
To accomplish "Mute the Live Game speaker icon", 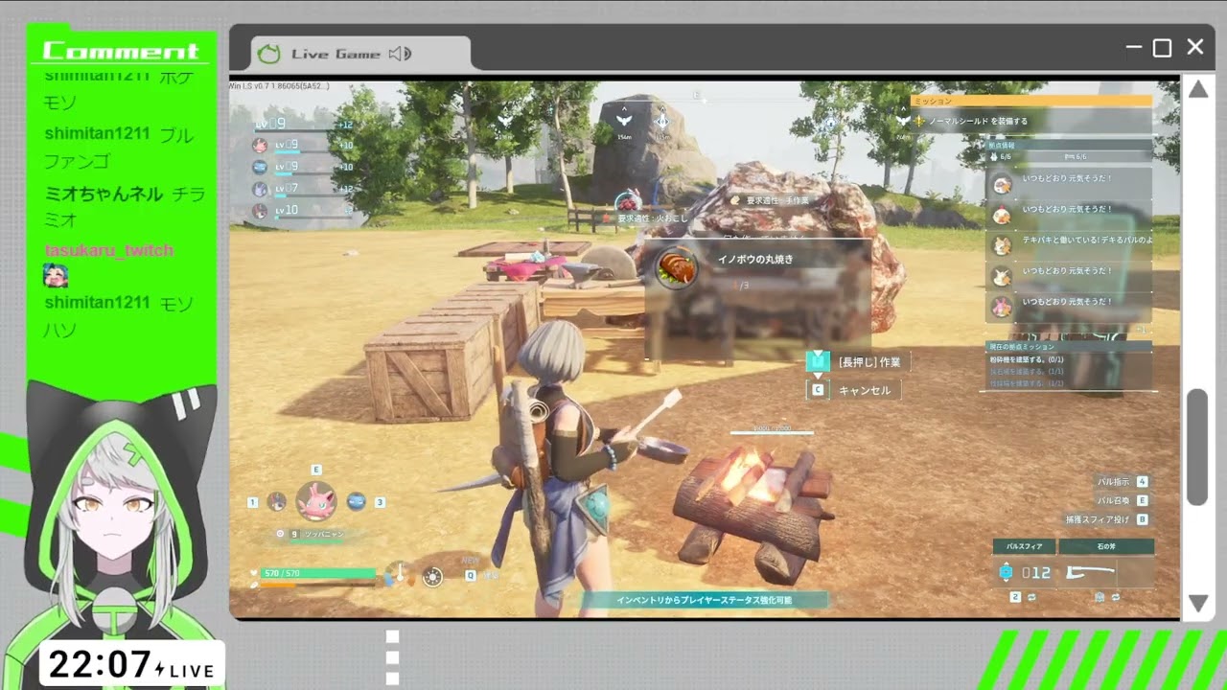I will click(x=400, y=54).
